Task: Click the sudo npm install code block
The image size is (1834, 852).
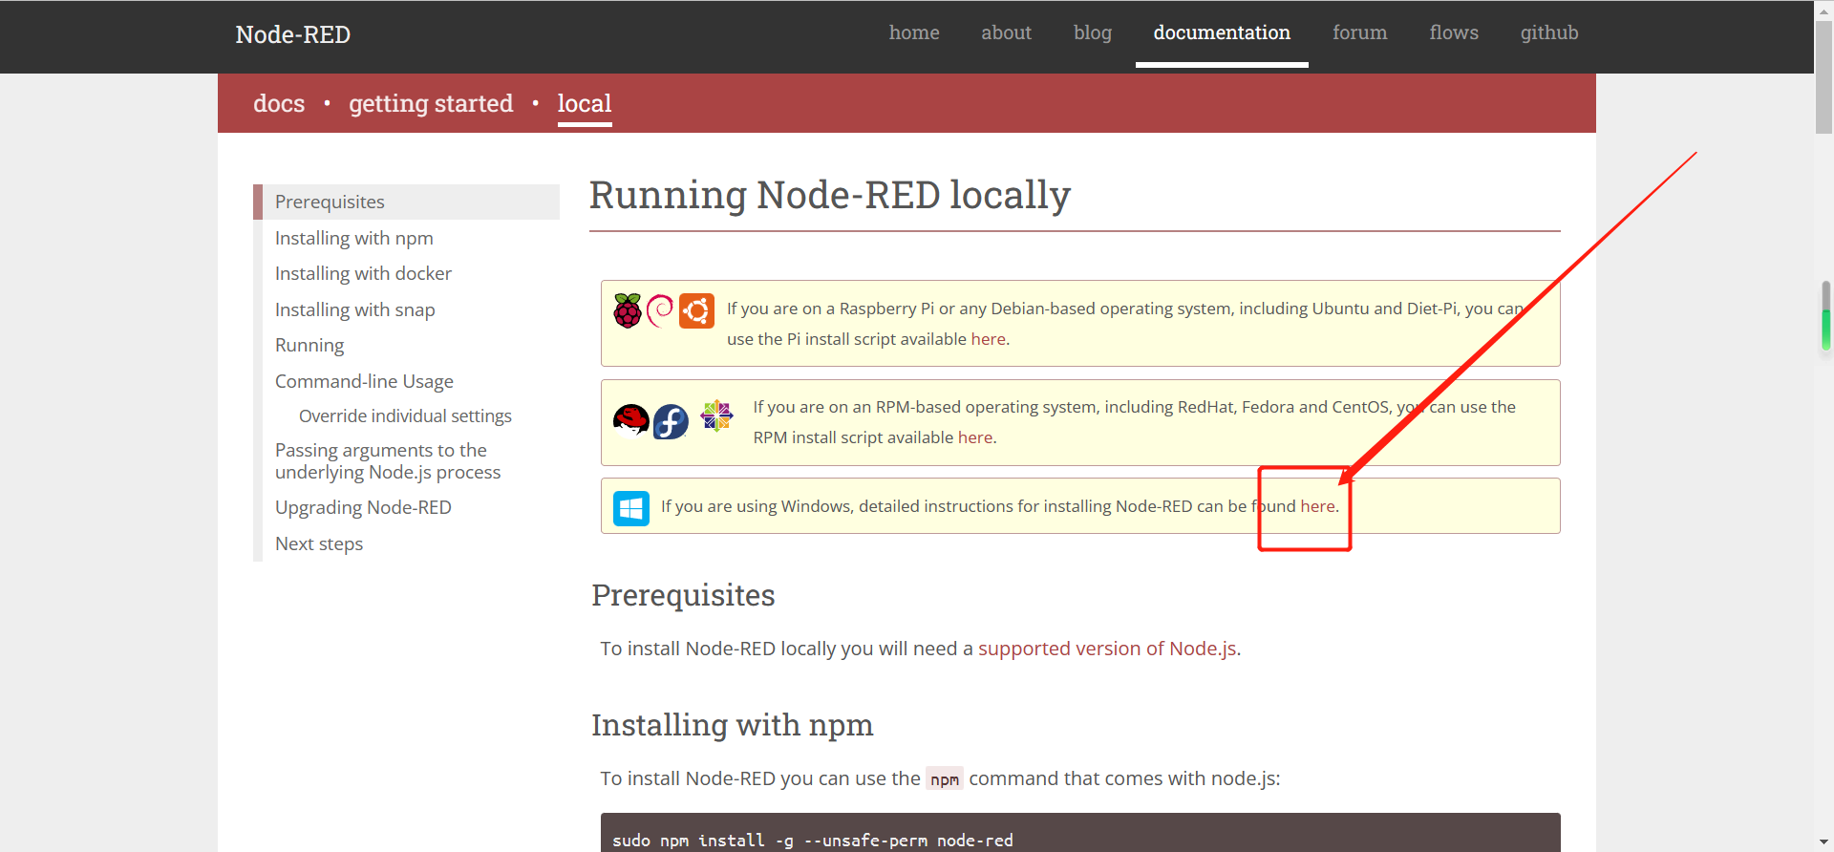Action: tap(1080, 833)
